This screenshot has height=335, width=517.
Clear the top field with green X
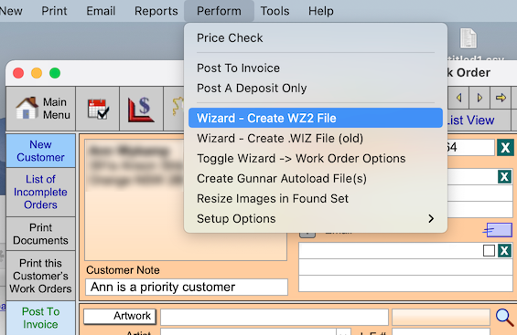point(505,148)
